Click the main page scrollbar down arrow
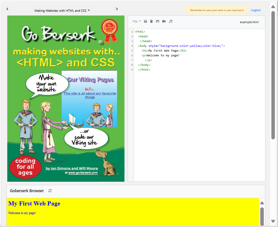This screenshot has height=227, width=278. click(x=273, y=221)
